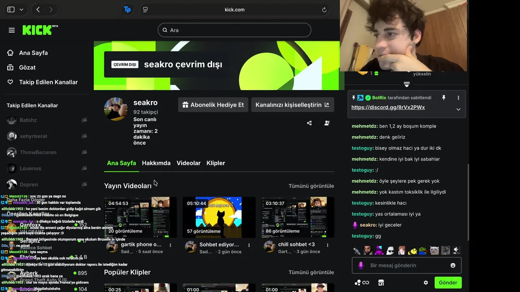Viewport: 520px width, 292px height.
Task: Unpin the BotRix pinned message
Action: (444, 98)
